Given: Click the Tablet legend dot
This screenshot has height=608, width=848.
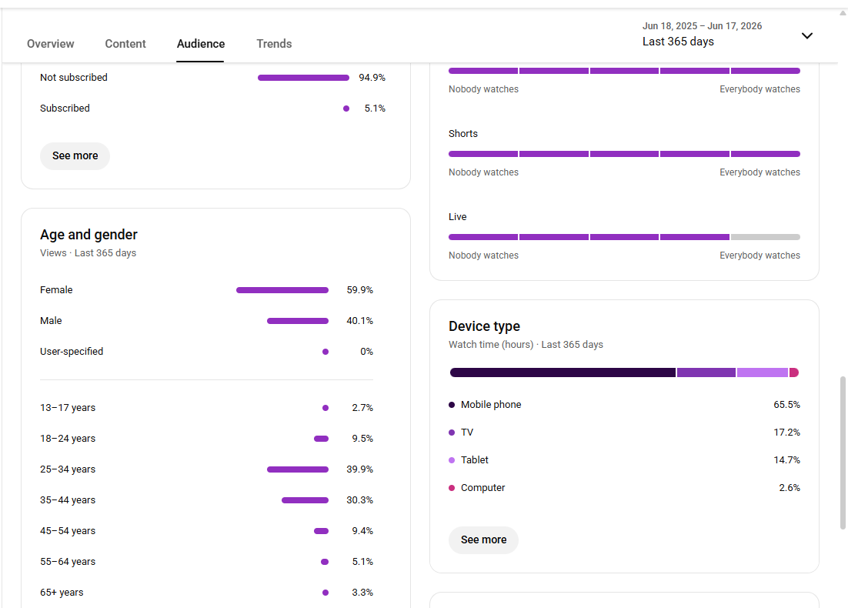Looking at the screenshot, I should [452, 459].
